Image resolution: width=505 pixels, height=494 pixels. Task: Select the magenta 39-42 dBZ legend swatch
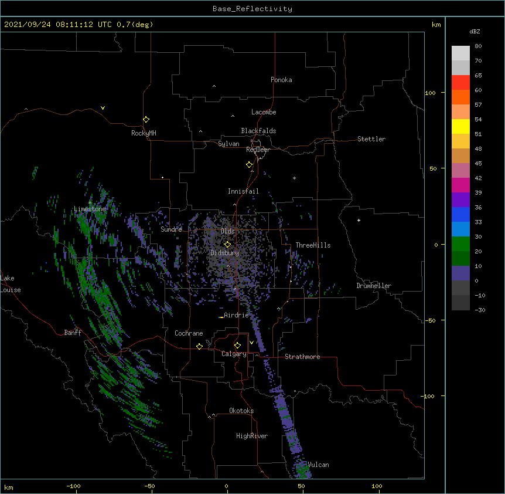(x=460, y=185)
